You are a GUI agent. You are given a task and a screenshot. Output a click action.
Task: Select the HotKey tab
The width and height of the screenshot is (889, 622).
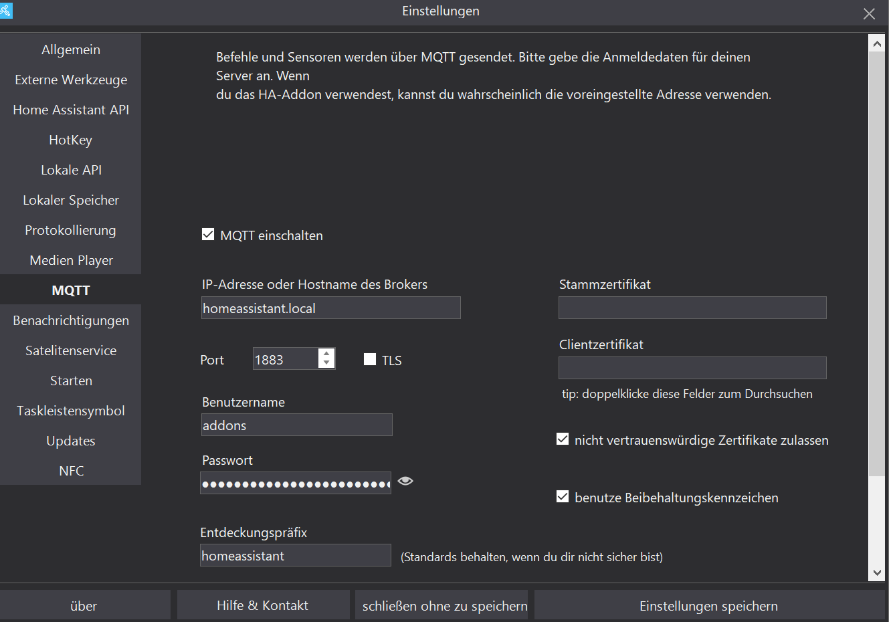point(71,140)
